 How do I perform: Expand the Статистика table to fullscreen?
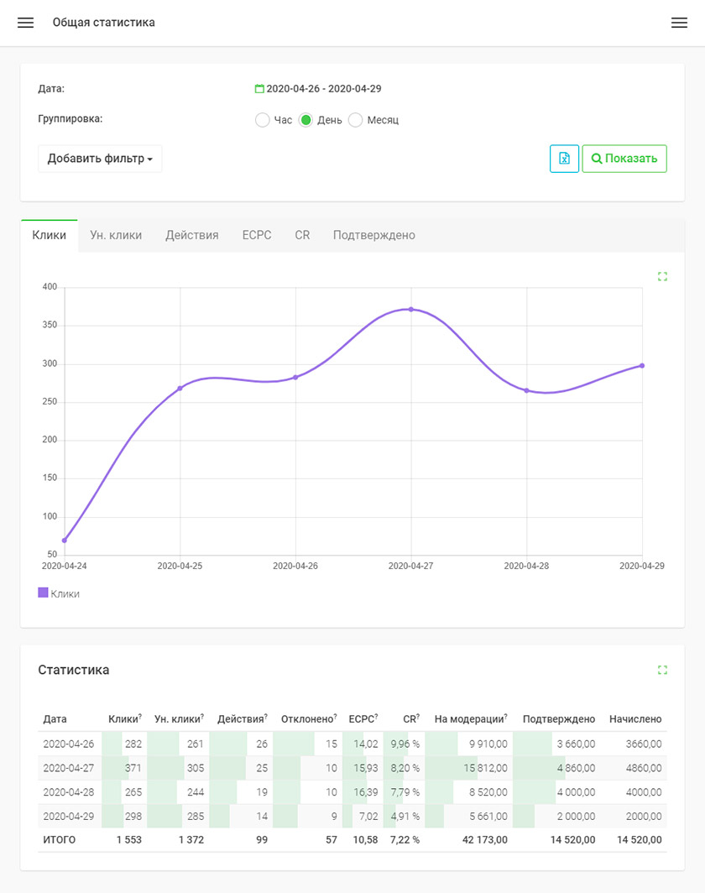(x=662, y=670)
